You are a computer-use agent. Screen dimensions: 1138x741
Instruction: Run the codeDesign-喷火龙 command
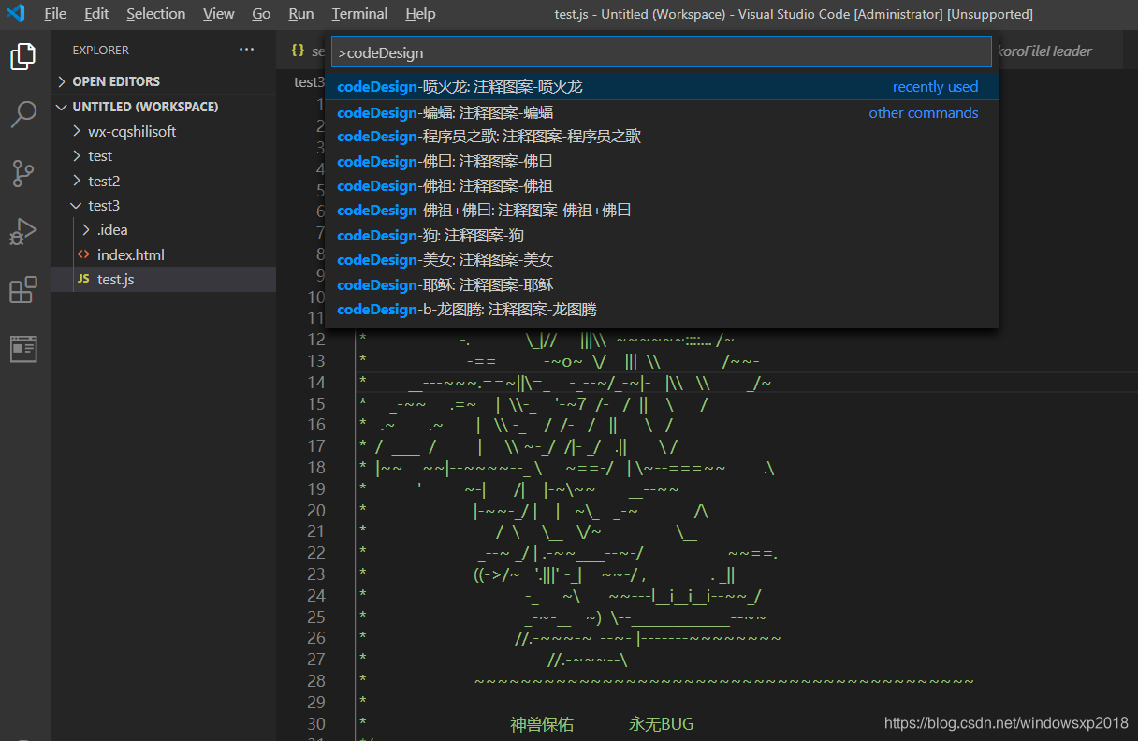tap(459, 87)
